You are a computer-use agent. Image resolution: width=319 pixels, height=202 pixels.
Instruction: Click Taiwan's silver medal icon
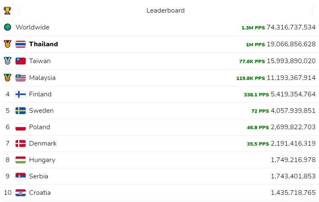(8, 61)
